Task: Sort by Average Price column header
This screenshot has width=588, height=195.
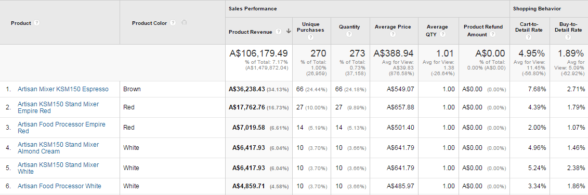Action: pyautogui.click(x=393, y=26)
